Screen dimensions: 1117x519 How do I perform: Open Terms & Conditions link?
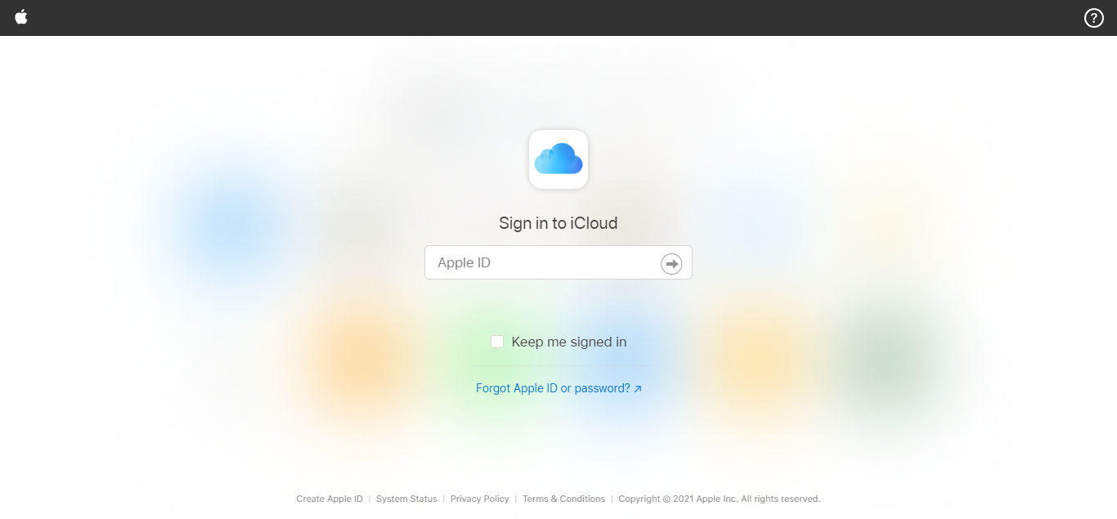click(x=564, y=499)
